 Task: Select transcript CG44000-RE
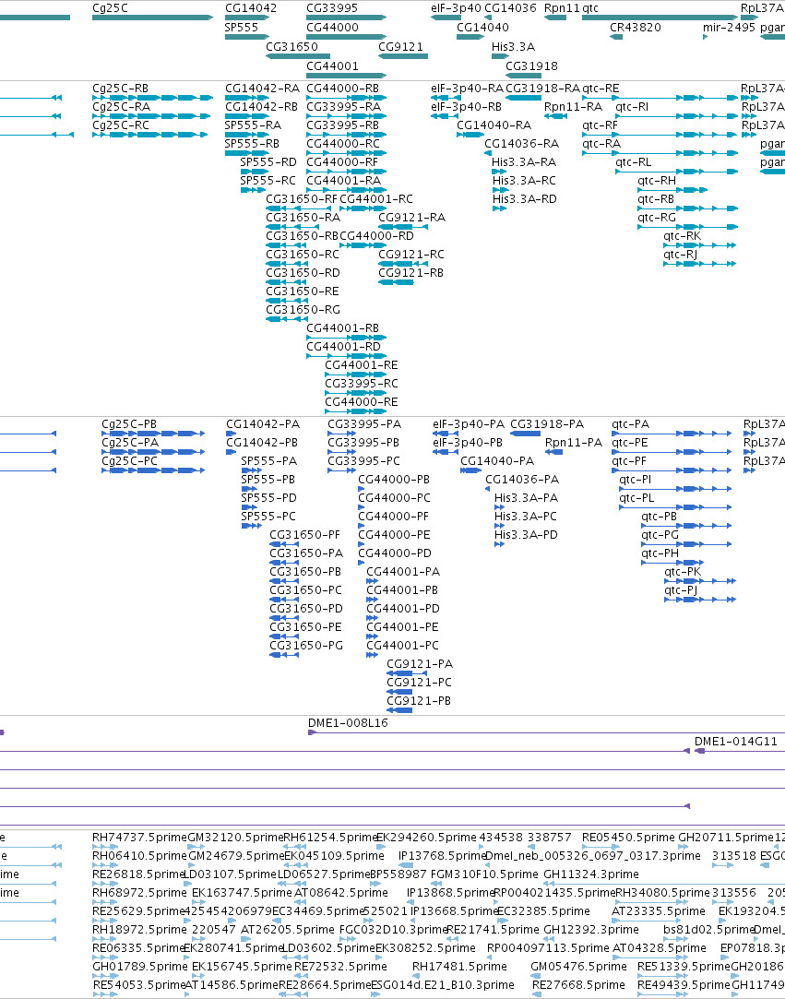click(x=362, y=403)
